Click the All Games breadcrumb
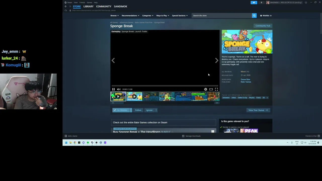The height and width of the screenshot is (181, 322). [114, 23]
